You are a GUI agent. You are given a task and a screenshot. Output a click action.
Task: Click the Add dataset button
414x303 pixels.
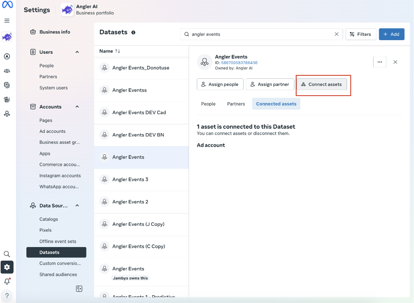pos(391,34)
